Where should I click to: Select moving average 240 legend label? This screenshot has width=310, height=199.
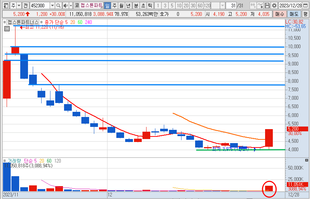[88, 22]
